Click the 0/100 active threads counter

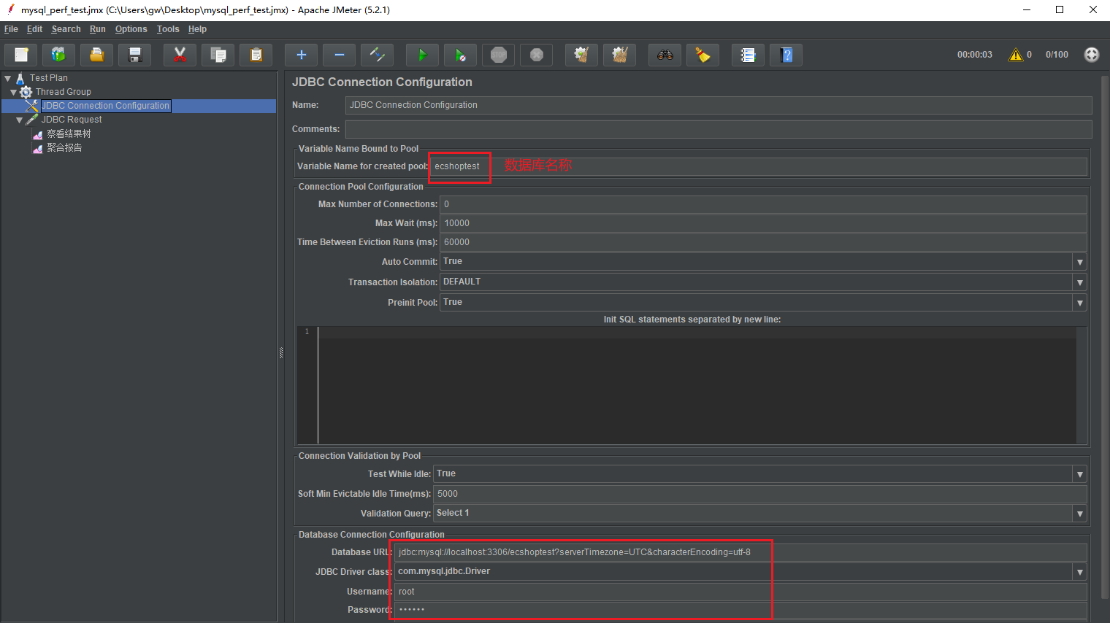(x=1057, y=55)
